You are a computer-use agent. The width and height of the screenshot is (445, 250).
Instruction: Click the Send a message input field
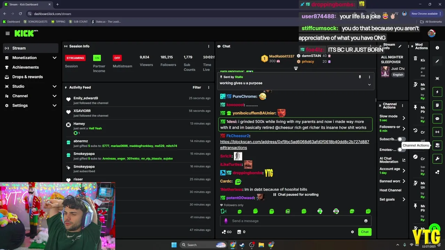point(296,221)
